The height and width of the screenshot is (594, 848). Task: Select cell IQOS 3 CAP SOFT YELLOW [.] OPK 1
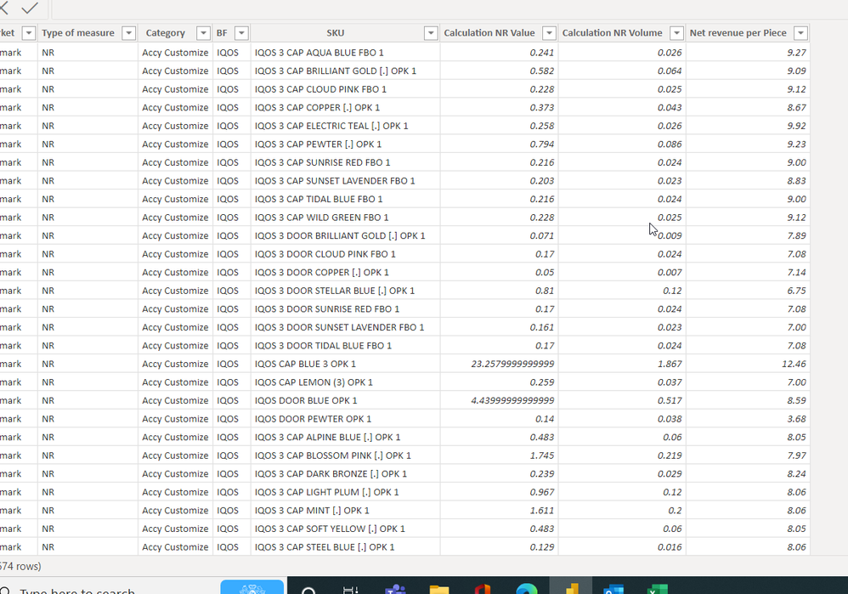[x=346, y=529]
